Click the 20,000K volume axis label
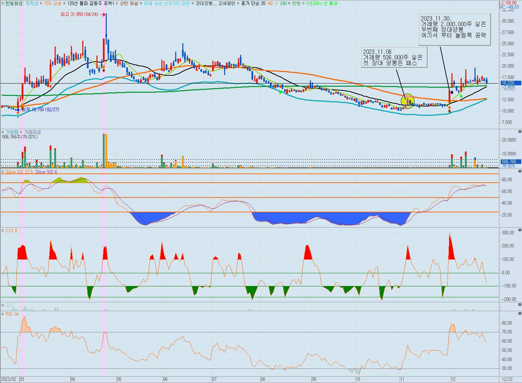Image resolution: width=522 pixels, height=383 pixels. click(510, 140)
